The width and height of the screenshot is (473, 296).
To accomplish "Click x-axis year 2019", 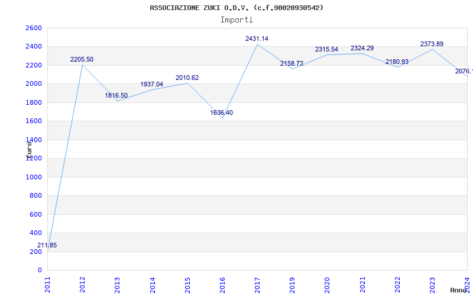I will [292, 285].
